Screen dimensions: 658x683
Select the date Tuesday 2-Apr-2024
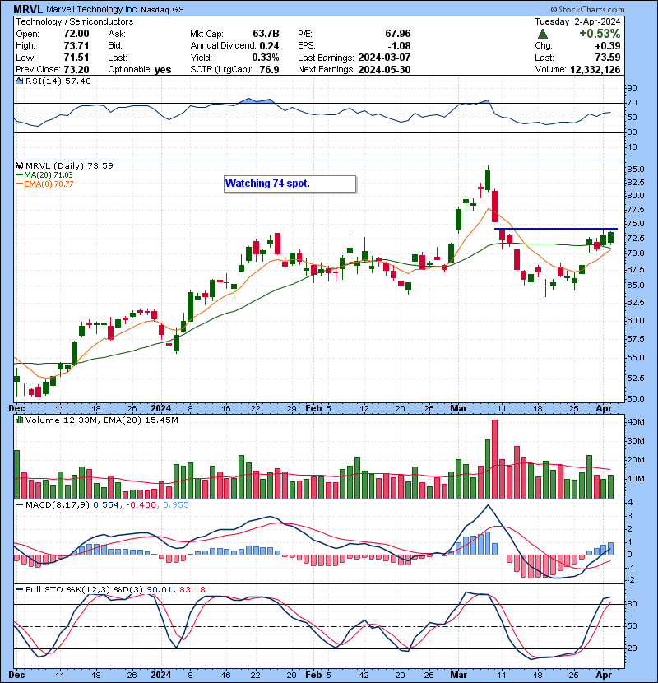(x=577, y=21)
